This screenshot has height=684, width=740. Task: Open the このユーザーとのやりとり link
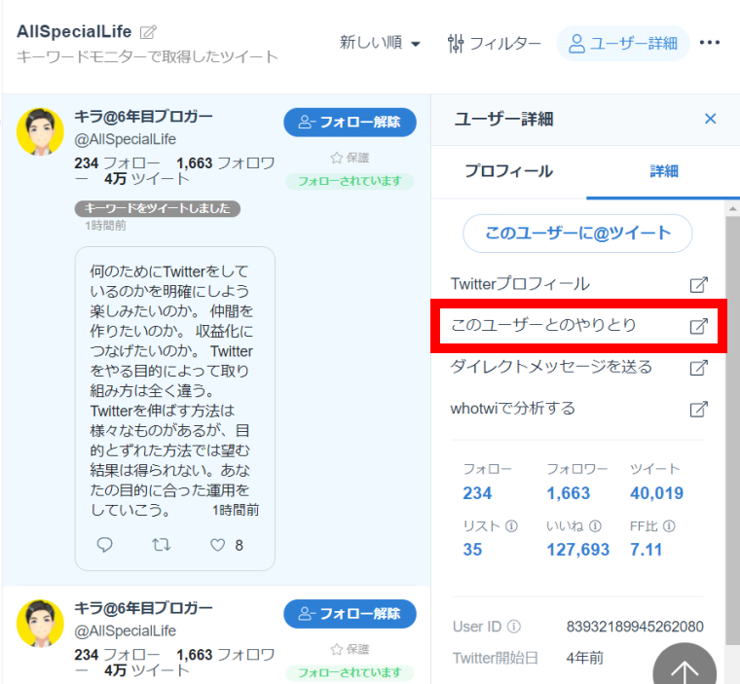[x=578, y=325]
